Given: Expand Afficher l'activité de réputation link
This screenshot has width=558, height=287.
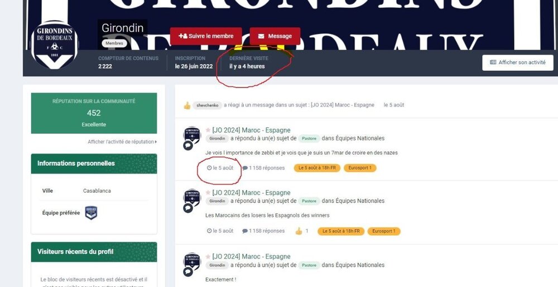Looking at the screenshot, I should click(x=122, y=142).
